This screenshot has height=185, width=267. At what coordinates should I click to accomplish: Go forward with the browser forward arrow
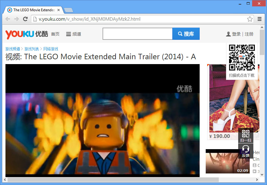16,19
